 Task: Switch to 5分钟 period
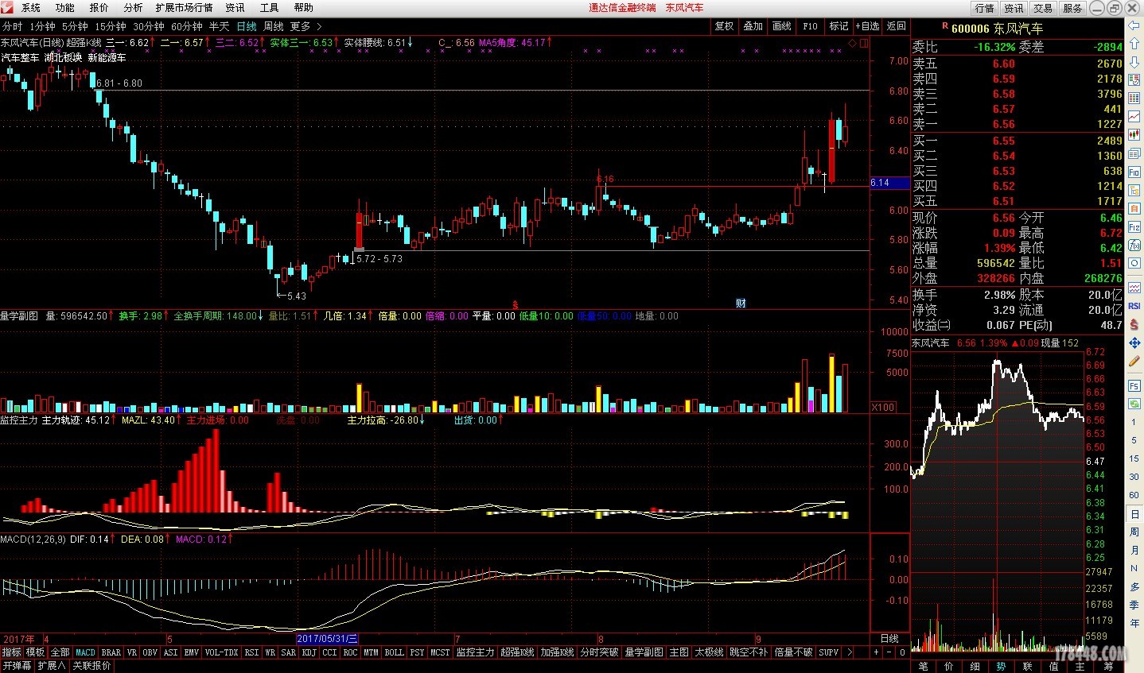tap(75, 26)
